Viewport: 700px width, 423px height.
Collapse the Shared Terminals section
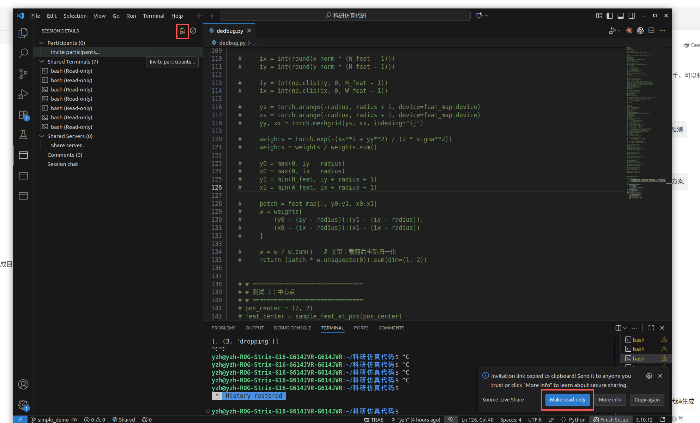click(42, 61)
